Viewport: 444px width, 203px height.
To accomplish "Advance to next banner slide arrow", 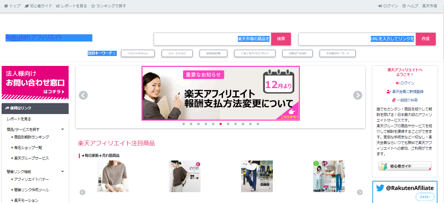I will [358, 95].
